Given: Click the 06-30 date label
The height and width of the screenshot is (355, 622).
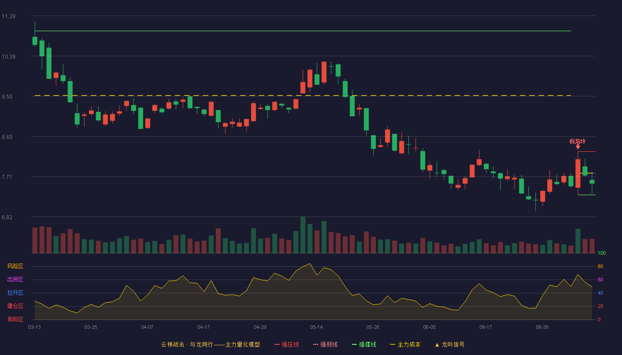Looking at the screenshot, I should 542,327.
